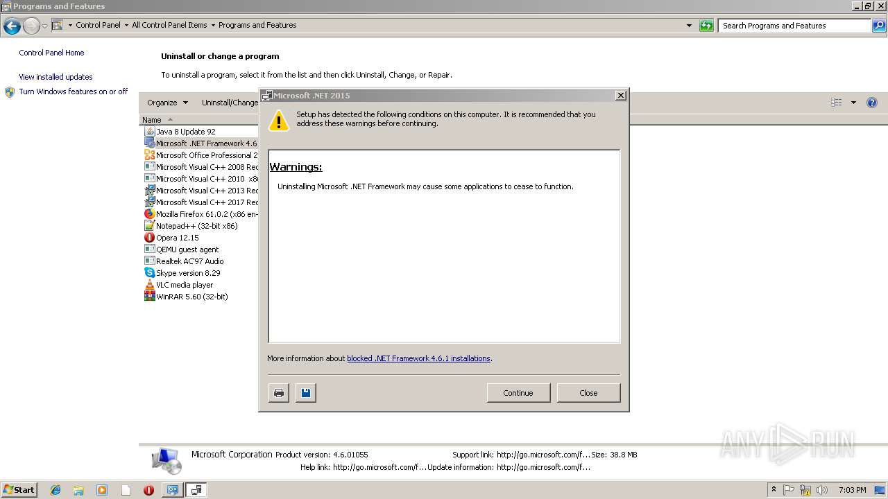Viewport: 888px width, 499px height.
Task: Click the Notepad++ program icon
Action: 149,225
